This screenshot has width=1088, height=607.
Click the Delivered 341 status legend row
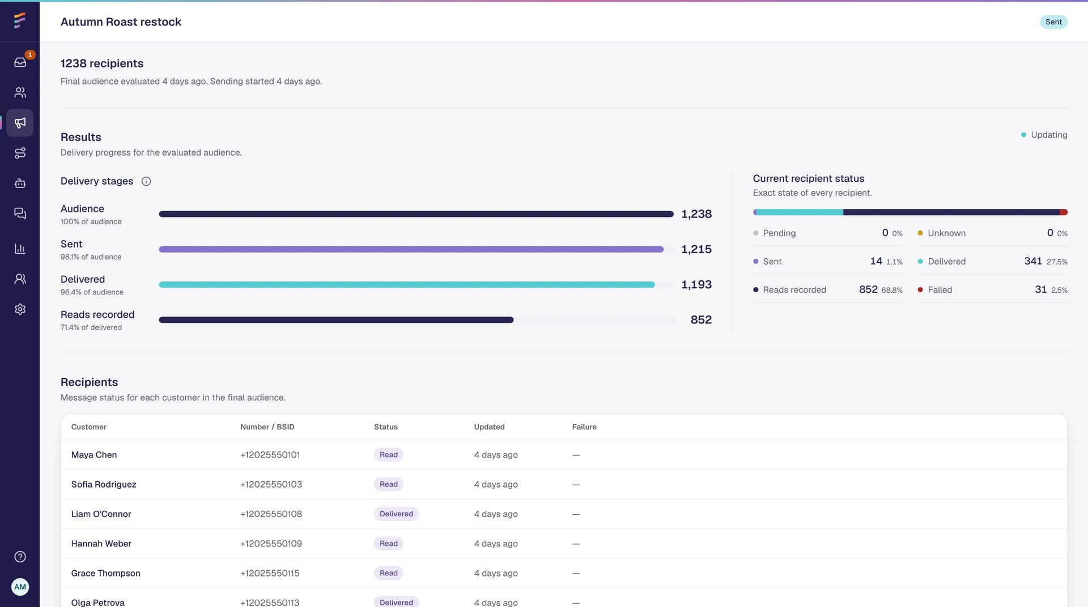(993, 262)
